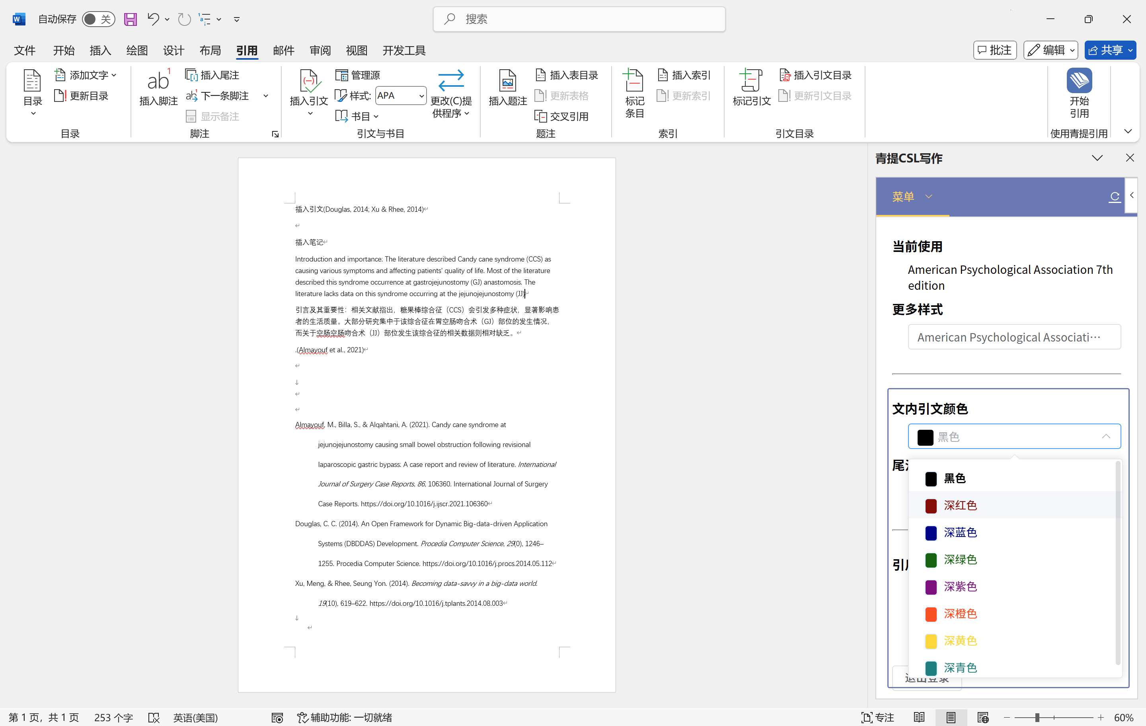Open the Review (审阅) ribbon tab
Viewport: 1146px width, 726px height.
coord(320,51)
